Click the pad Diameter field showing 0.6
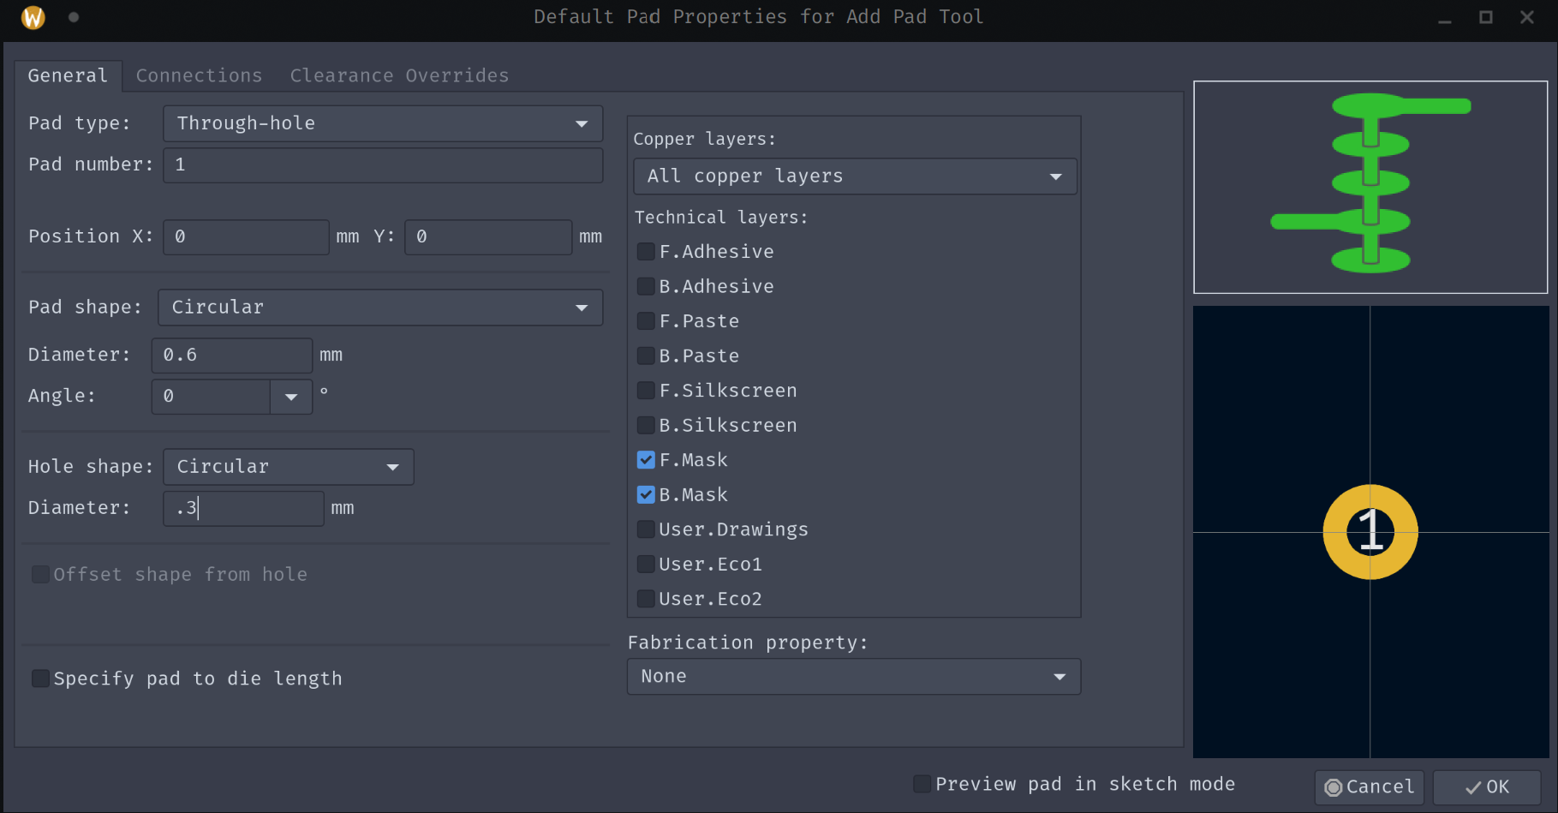 coord(232,355)
